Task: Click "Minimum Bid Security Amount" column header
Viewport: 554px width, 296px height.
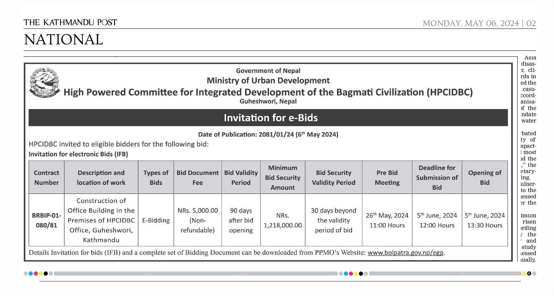Action: 283,177
